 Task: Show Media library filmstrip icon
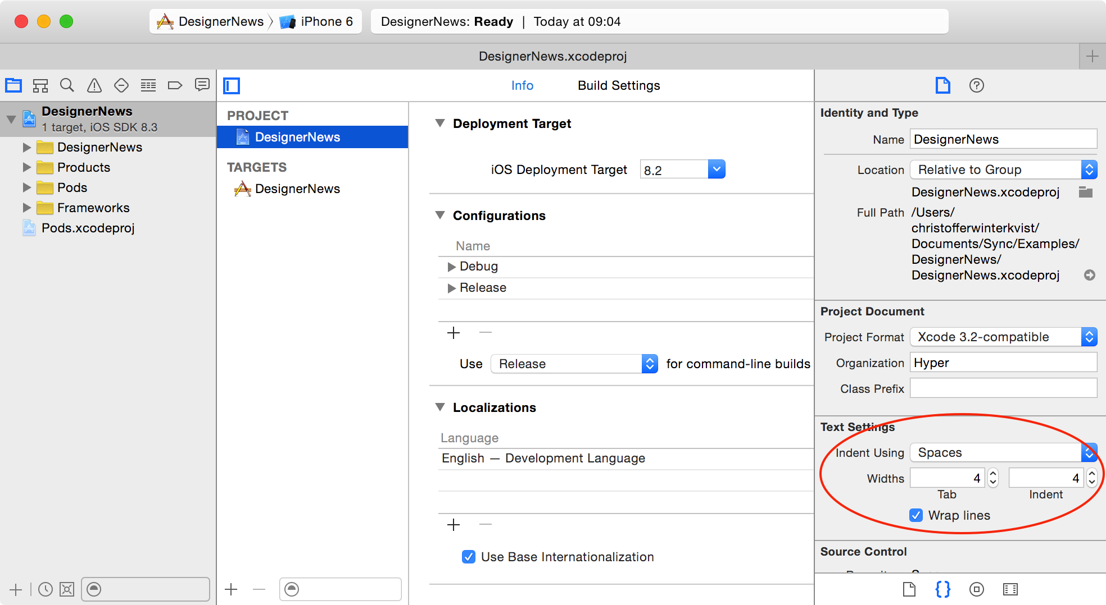(1010, 589)
